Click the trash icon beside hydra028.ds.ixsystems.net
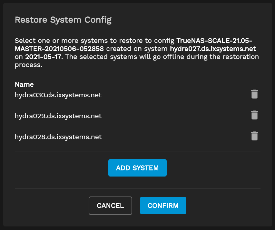This screenshot has height=230, width=275. [x=254, y=136]
